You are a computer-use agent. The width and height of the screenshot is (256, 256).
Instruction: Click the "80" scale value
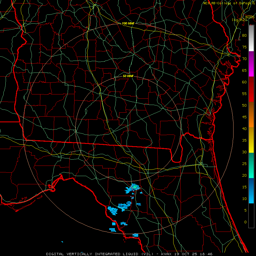click(x=244, y=36)
